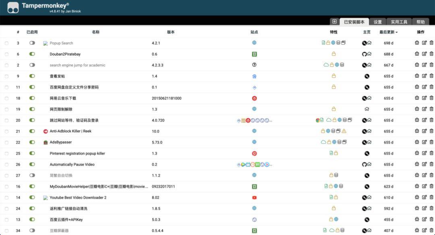Click the Pinterest site icon in row 25
This screenshot has height=235, width=435.
(254, 153)
